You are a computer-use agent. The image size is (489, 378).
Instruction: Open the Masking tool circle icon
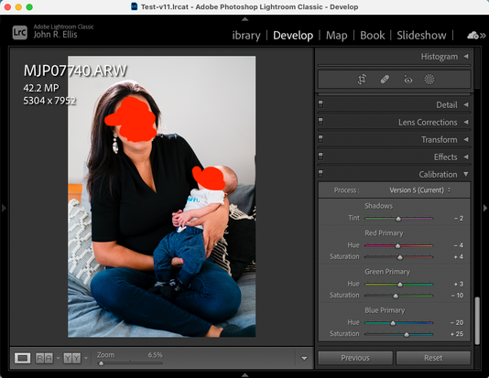[429, 79]
